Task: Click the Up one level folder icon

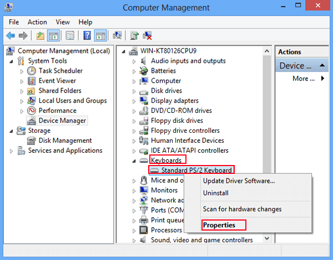Action: [40, 36]
